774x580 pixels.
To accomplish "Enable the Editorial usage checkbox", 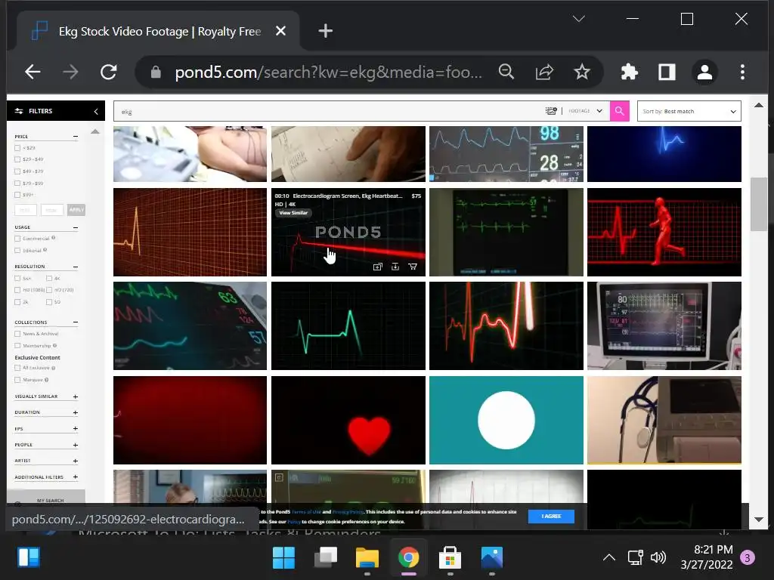I will tap(18, 250).
